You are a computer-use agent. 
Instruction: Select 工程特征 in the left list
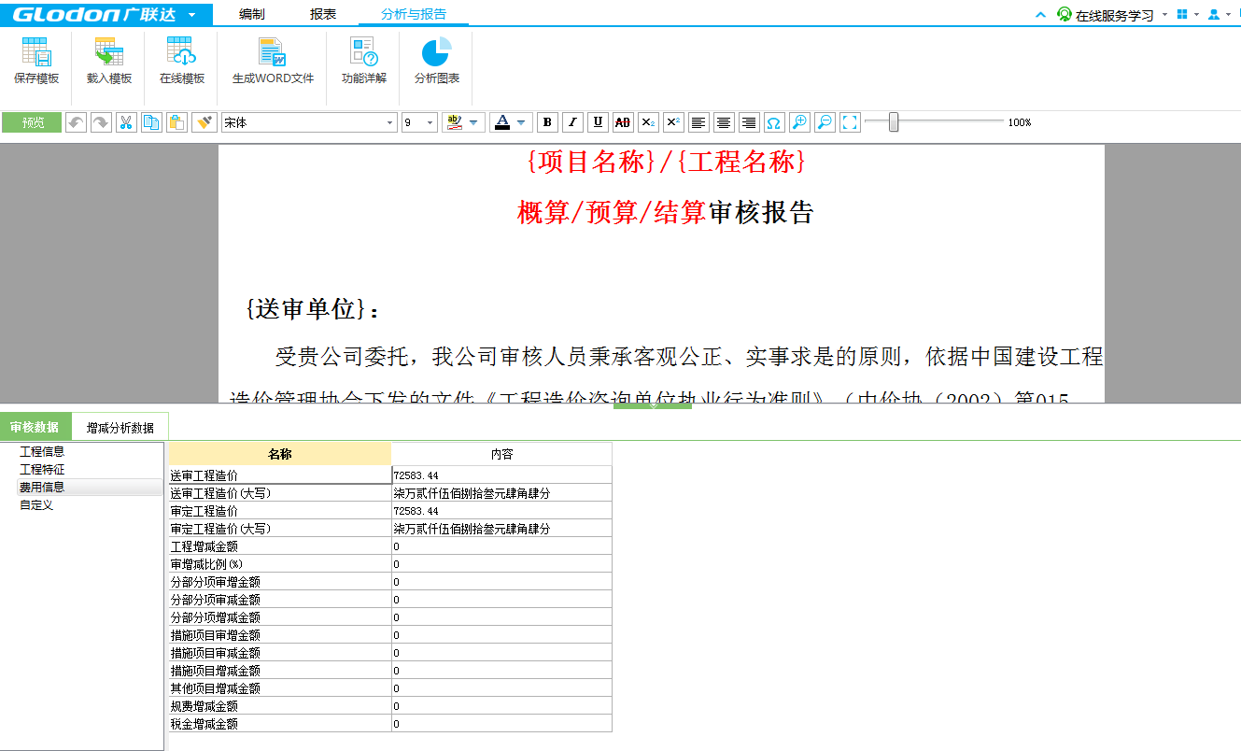coord(42,469)
